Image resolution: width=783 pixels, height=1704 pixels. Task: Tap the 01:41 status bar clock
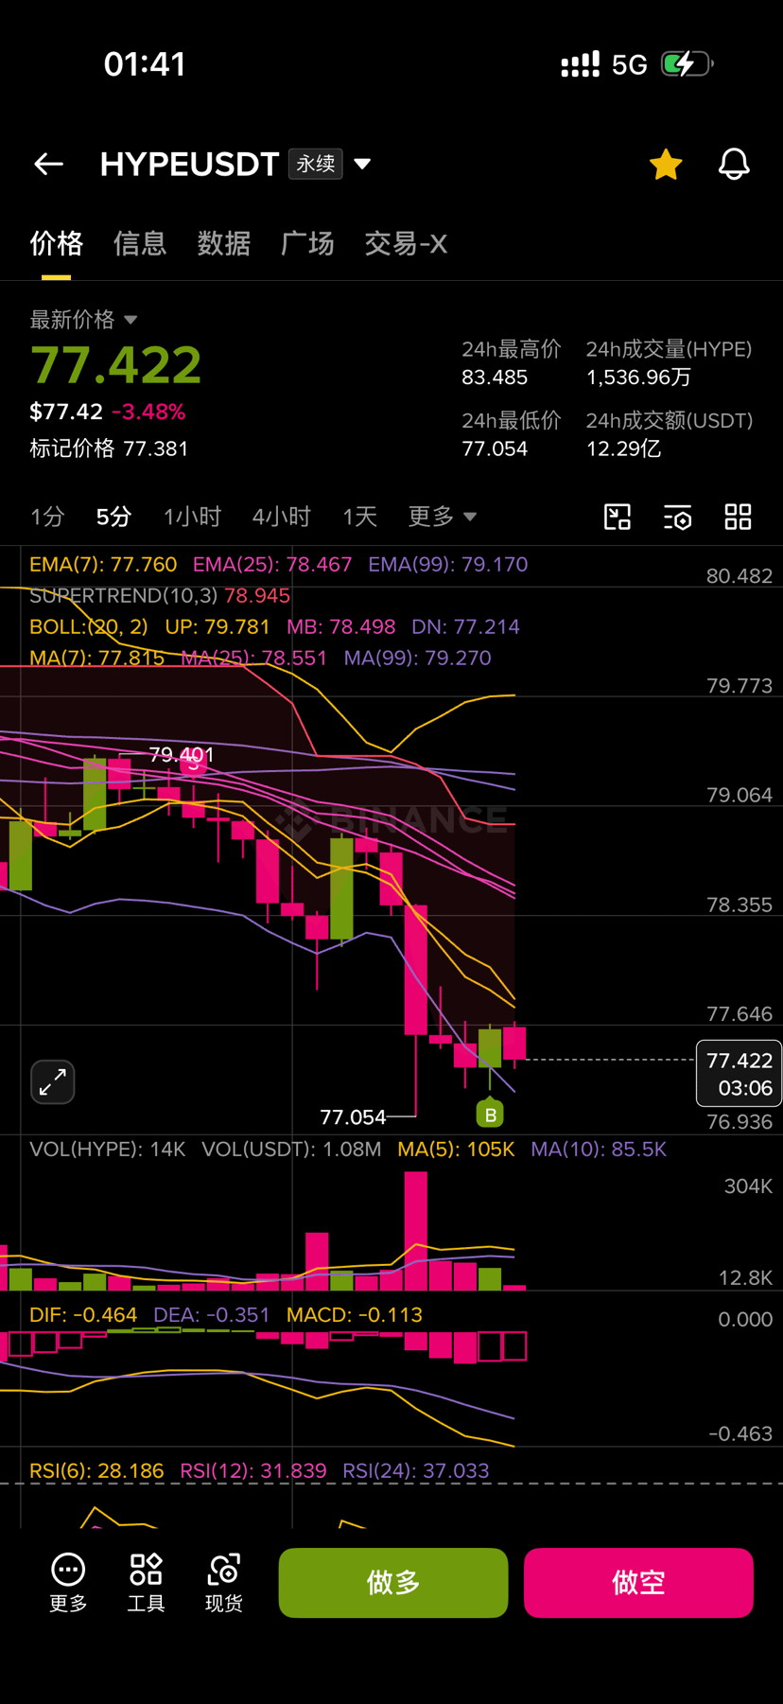click(145, 64)
